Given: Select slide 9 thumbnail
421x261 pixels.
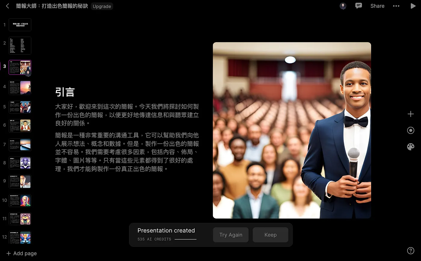Looking at the screenshot, I should [20, 181].
